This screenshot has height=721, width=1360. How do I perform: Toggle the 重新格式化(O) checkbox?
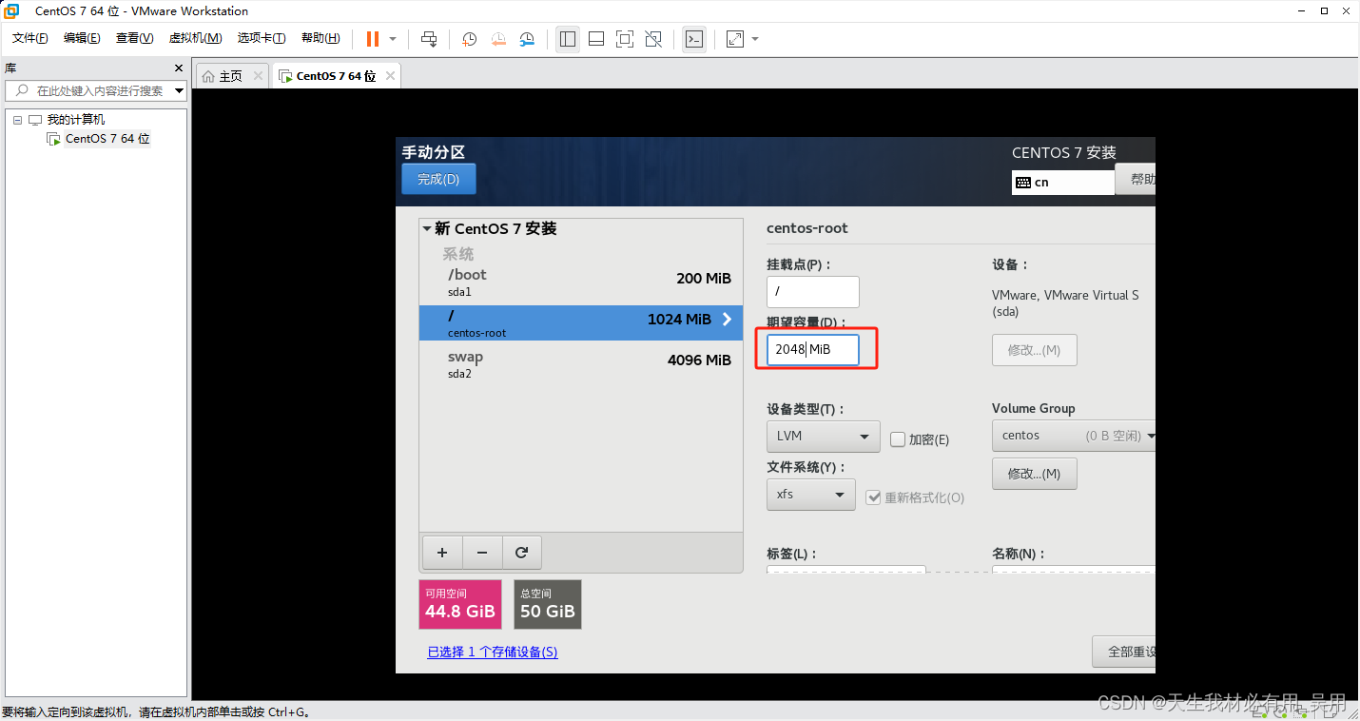873,497
